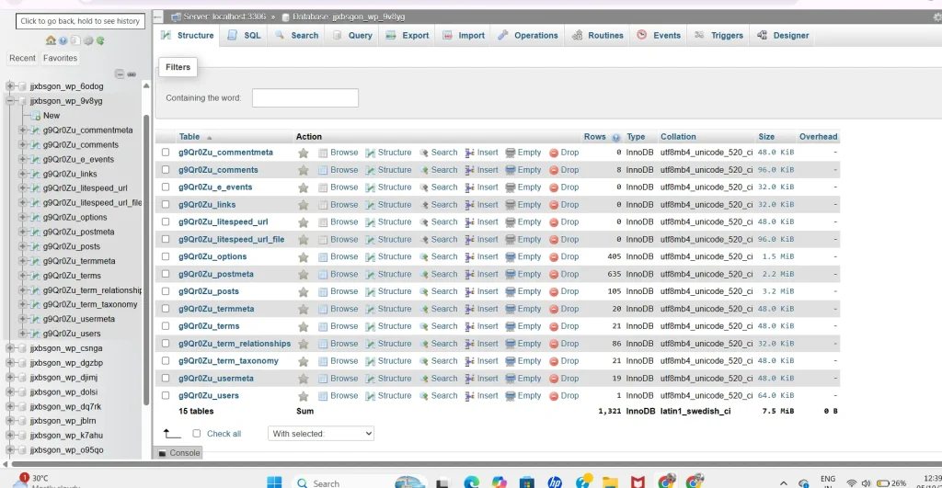Click the link/unlink main panel icon
This screenshot has height=488, width=942.
(132, 74)
